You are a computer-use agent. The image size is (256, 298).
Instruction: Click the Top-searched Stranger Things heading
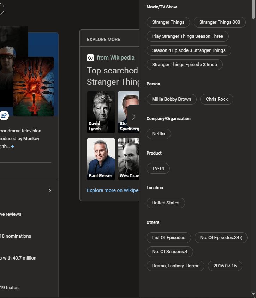[x=113, y=76]
